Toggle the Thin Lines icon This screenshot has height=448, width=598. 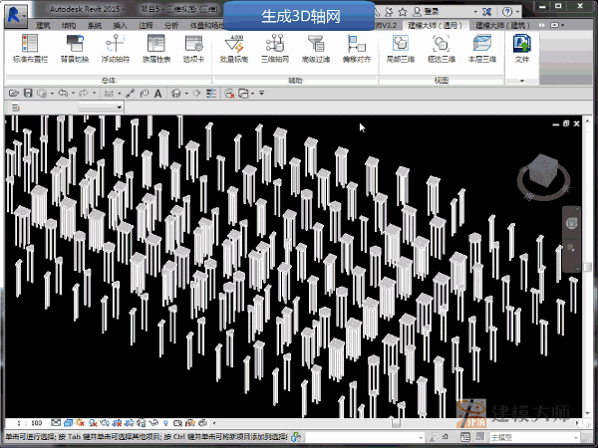(211, 93)
